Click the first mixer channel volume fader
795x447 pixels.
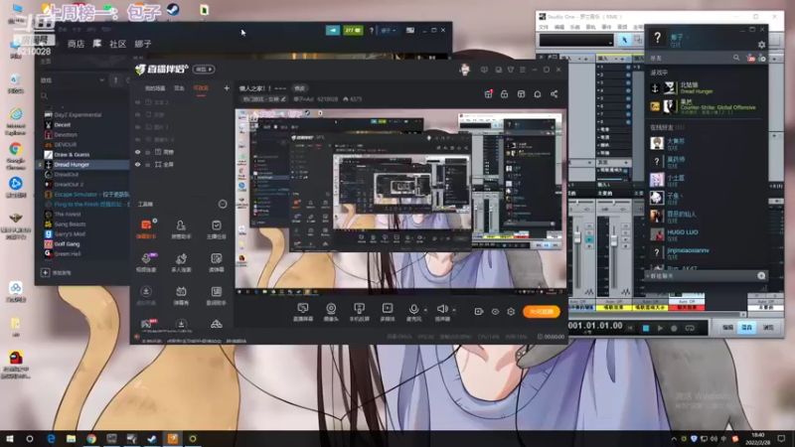[577, 237]
